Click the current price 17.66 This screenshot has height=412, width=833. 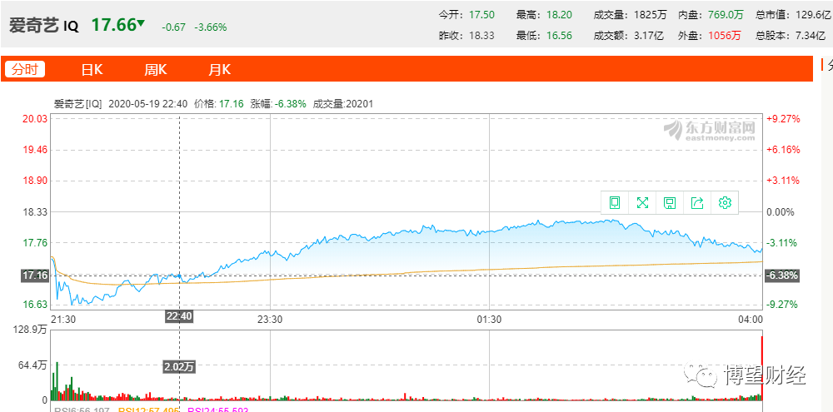tap(113, 25)
